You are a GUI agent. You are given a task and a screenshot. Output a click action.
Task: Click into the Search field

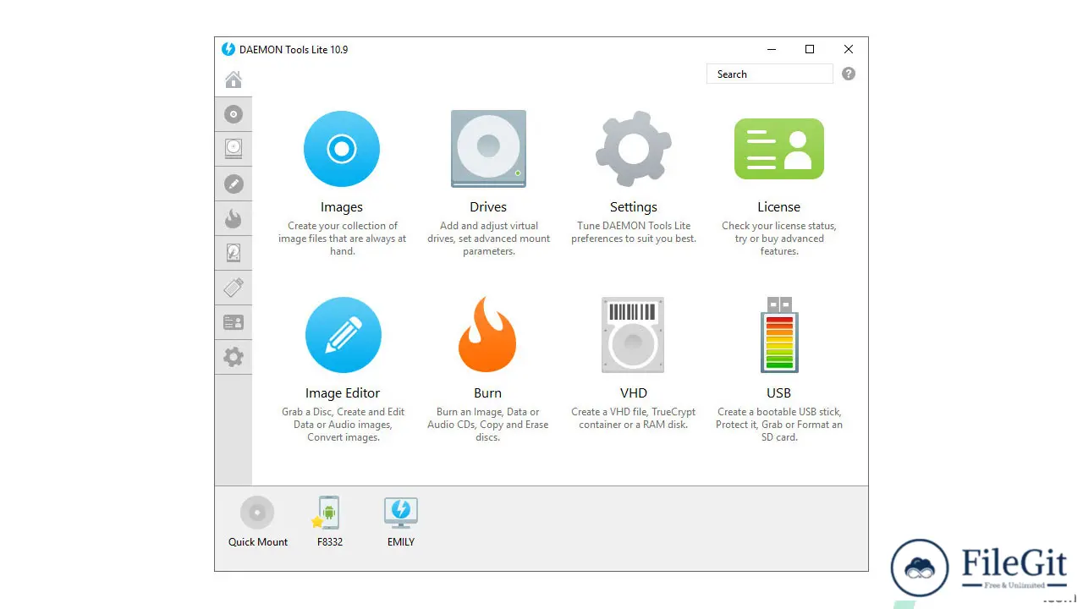pos(770,74)
